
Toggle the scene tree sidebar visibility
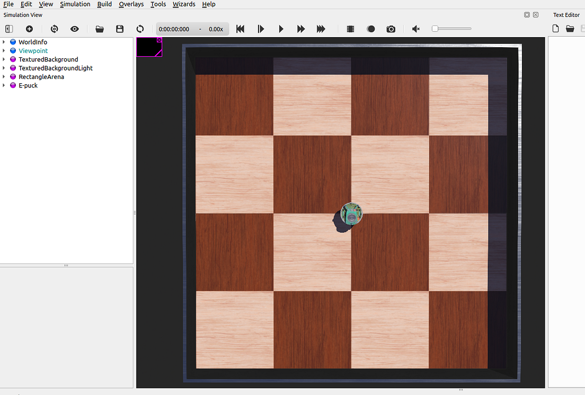(x=8, y=29)
